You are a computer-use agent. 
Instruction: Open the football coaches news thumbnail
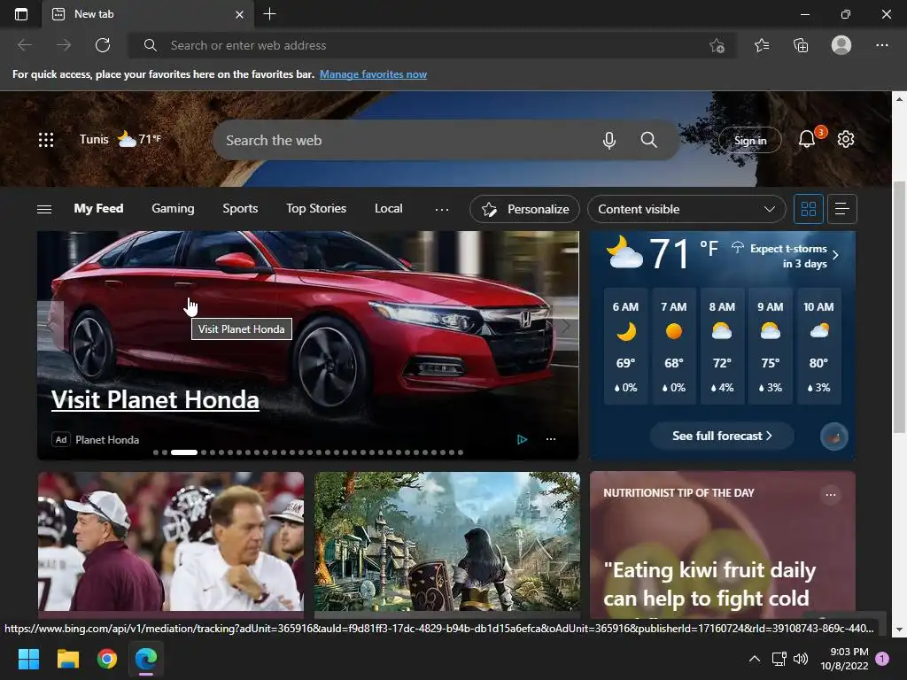[x=171, y=541]
